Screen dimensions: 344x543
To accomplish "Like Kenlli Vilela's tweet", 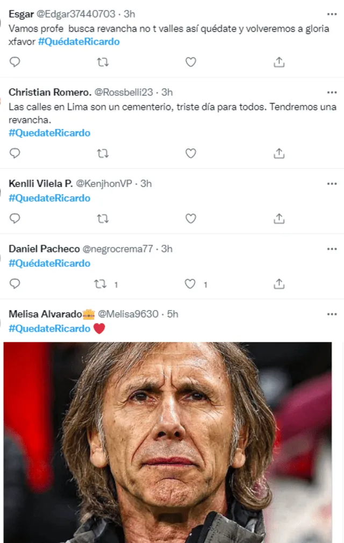I will coord(190,219).
